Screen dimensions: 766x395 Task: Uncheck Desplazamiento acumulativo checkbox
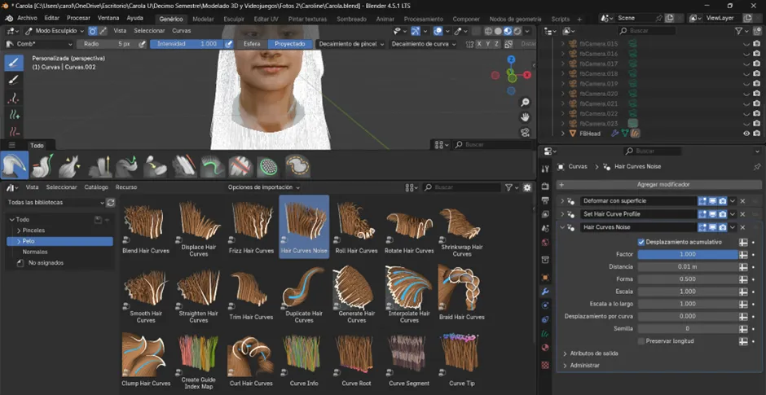point(642,242)
